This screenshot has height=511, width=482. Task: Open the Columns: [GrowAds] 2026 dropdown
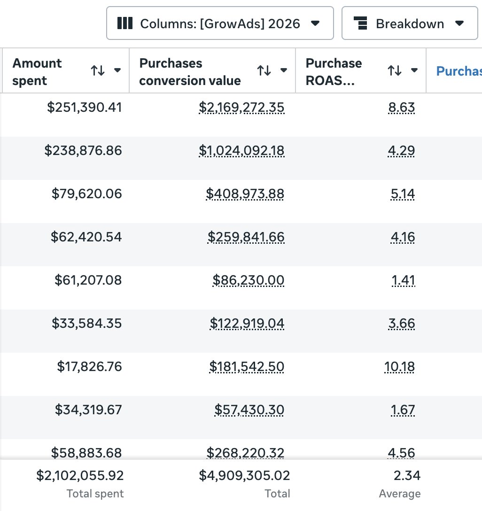pyautogui.click(x=220, y=23)
